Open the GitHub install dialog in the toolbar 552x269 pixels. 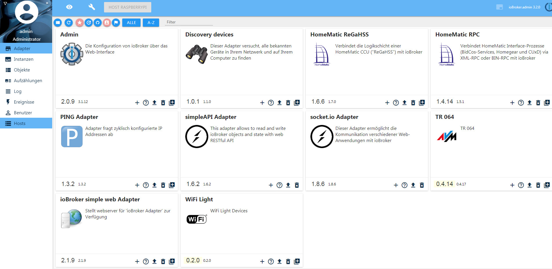98,23
